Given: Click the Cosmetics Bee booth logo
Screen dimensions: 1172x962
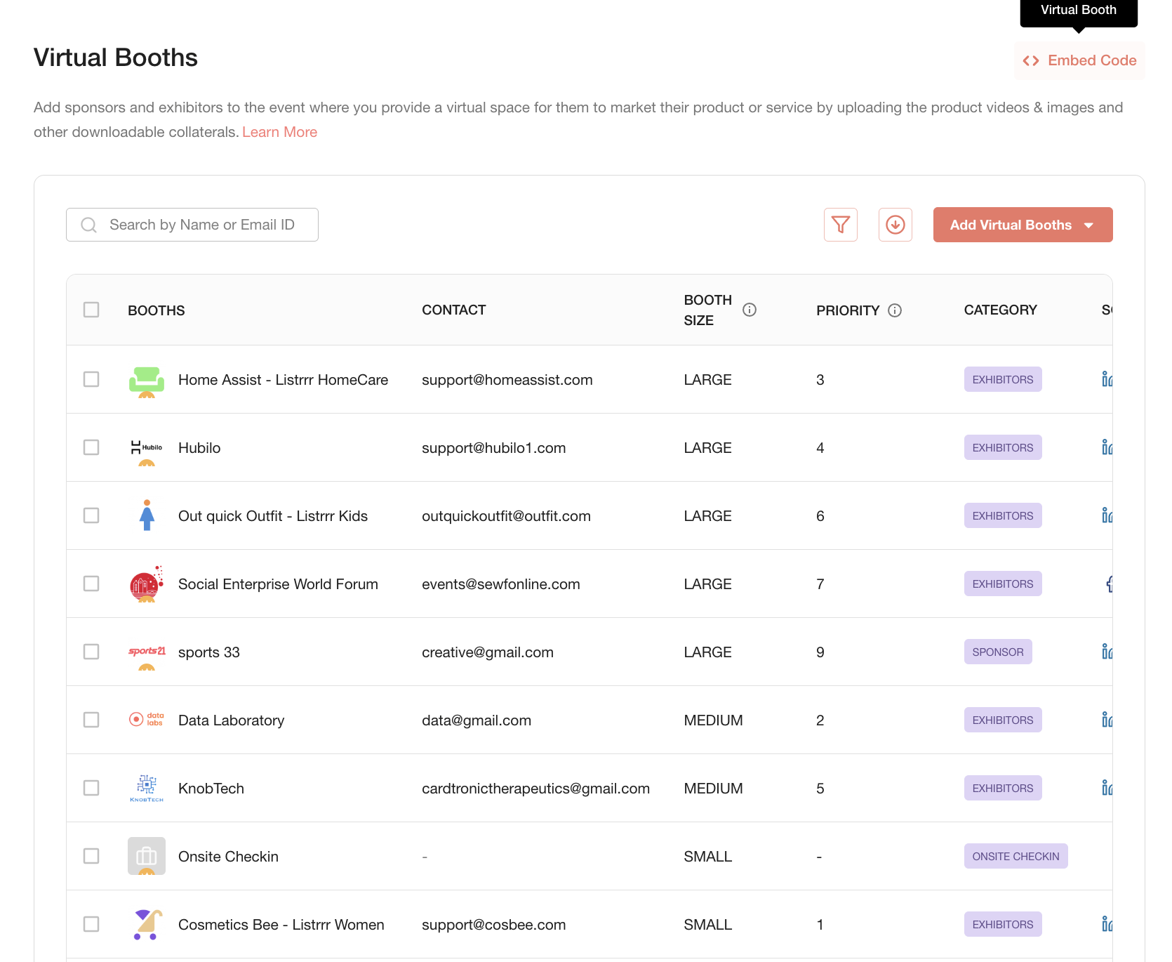Looking at the screenshot, I should [x=147, y=925].
